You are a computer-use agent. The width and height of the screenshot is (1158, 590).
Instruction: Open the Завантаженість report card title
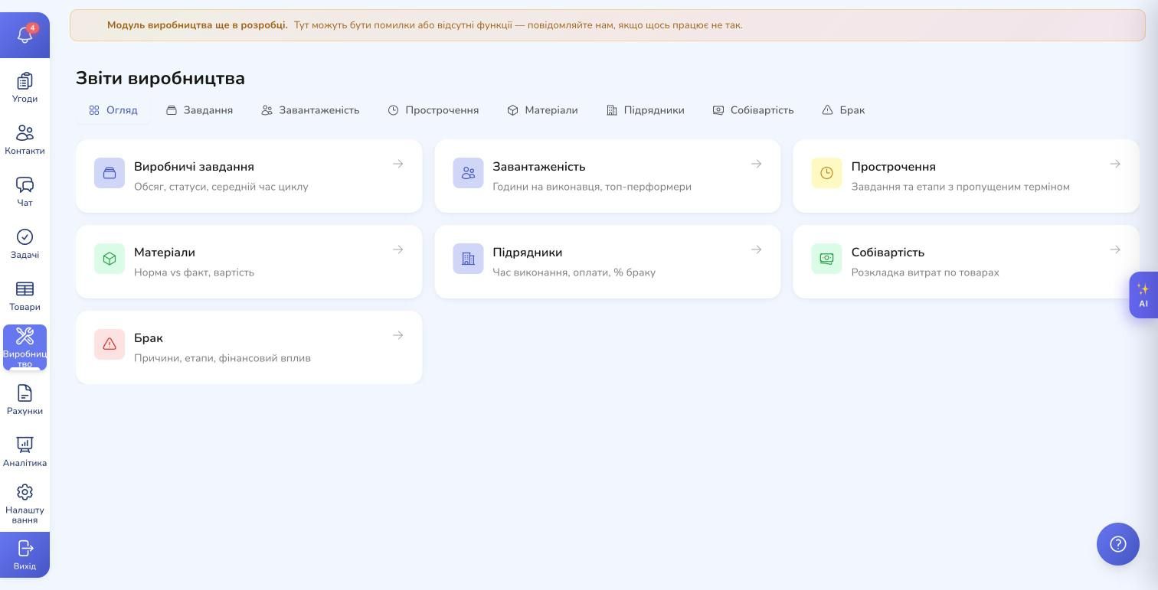(x=539, y=167)
